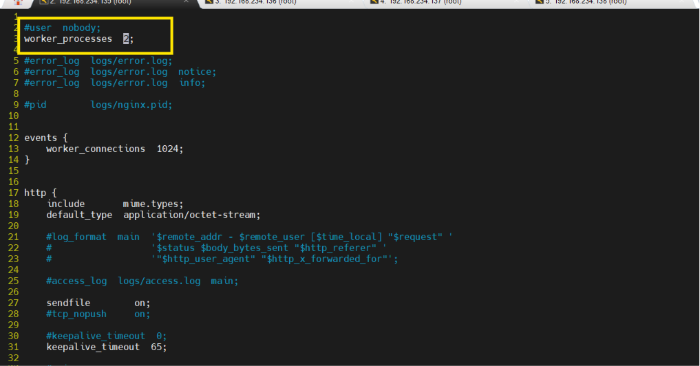
Task: Click the 'info;' log level text
Action: pyautogui.click(x=193, y=83)
